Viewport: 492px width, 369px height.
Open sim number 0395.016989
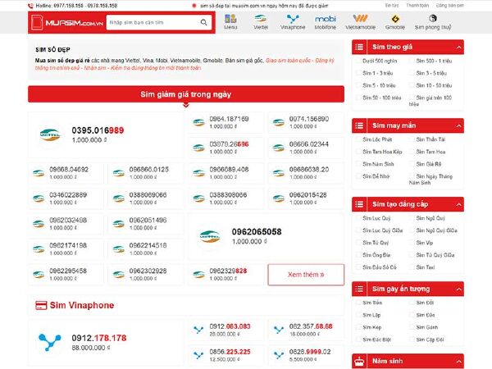98,130
